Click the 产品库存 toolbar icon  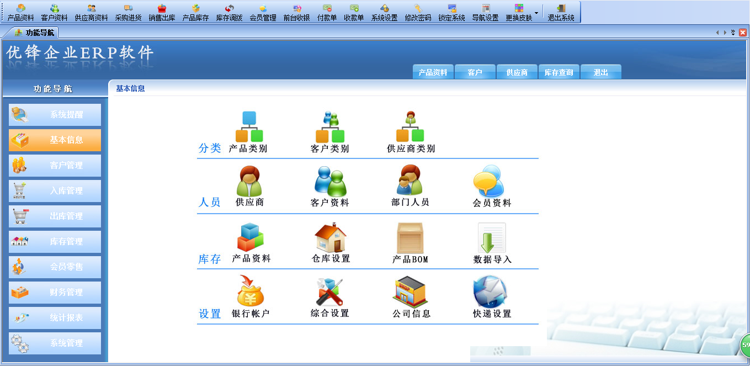point(195,12)
